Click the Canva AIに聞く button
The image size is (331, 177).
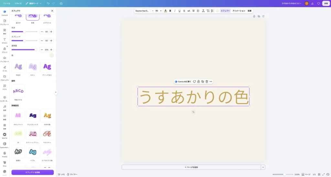183,82
